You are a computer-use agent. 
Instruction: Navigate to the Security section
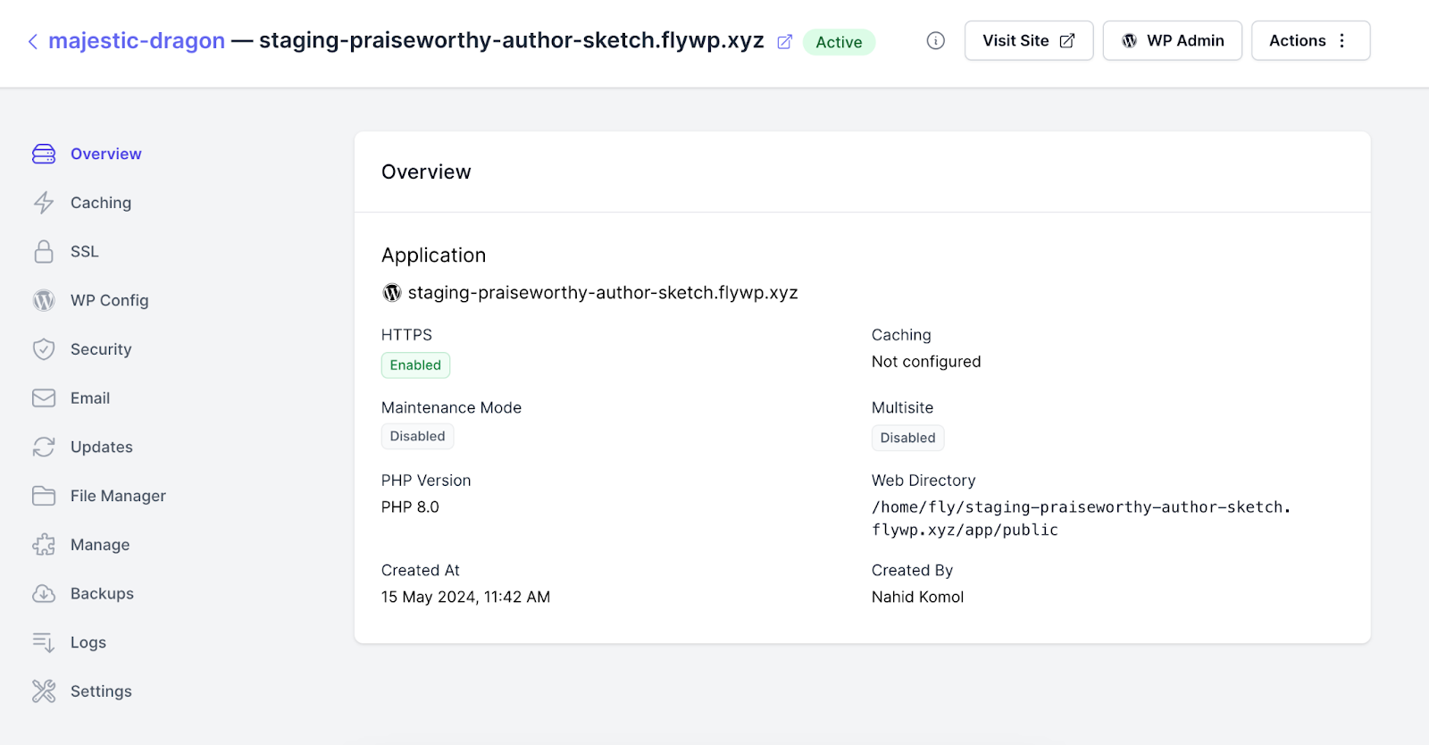(x=82, y=349)
